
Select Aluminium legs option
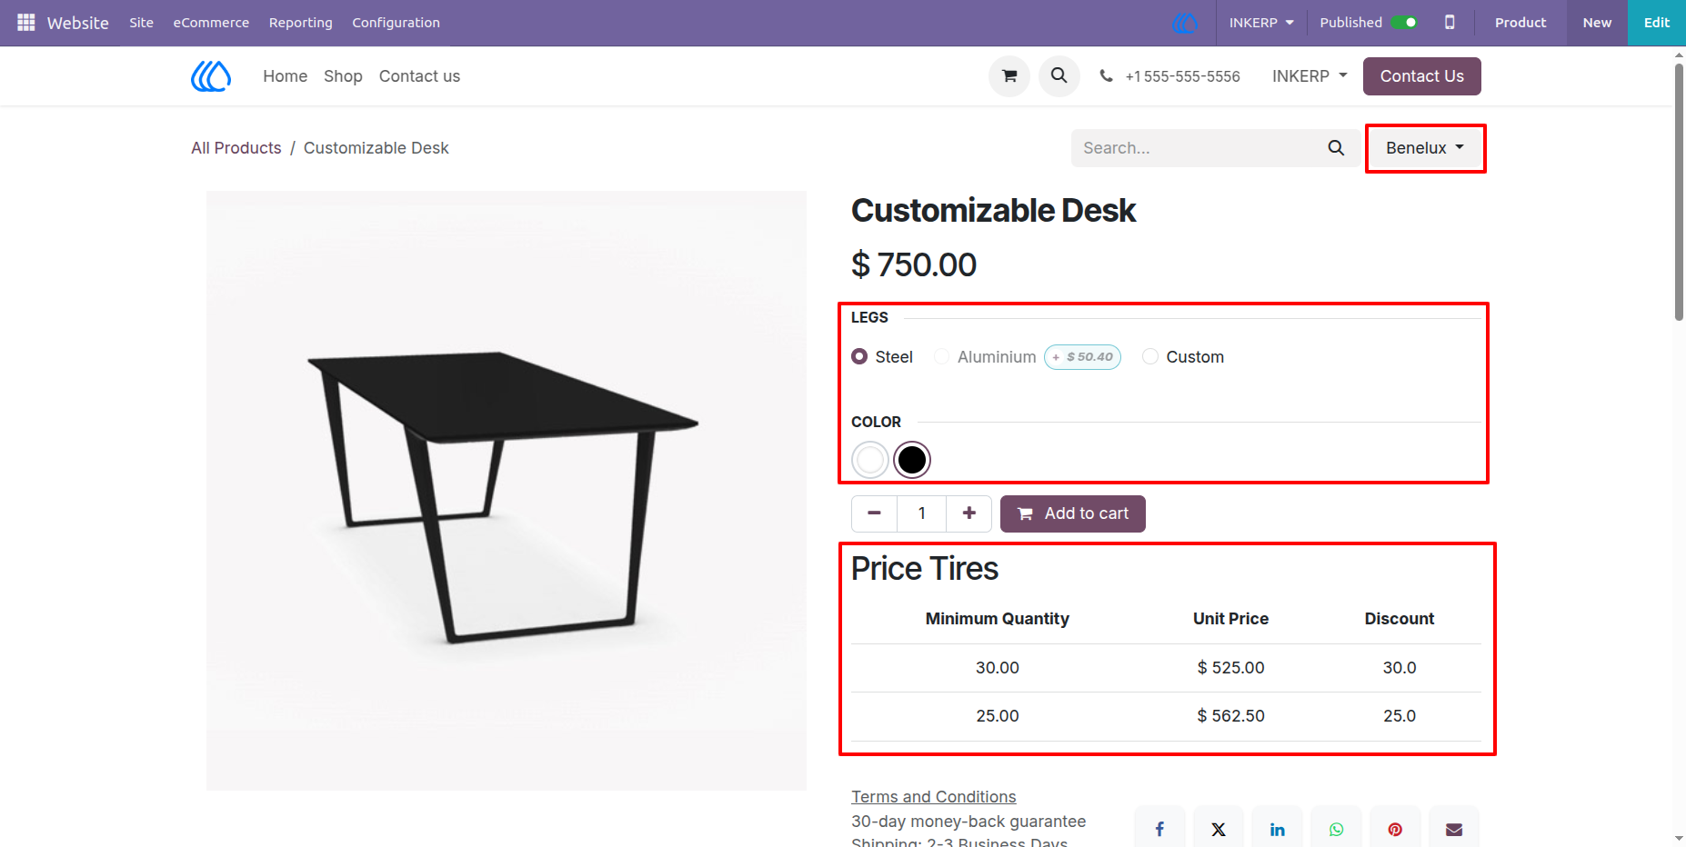tap(942, 357)
